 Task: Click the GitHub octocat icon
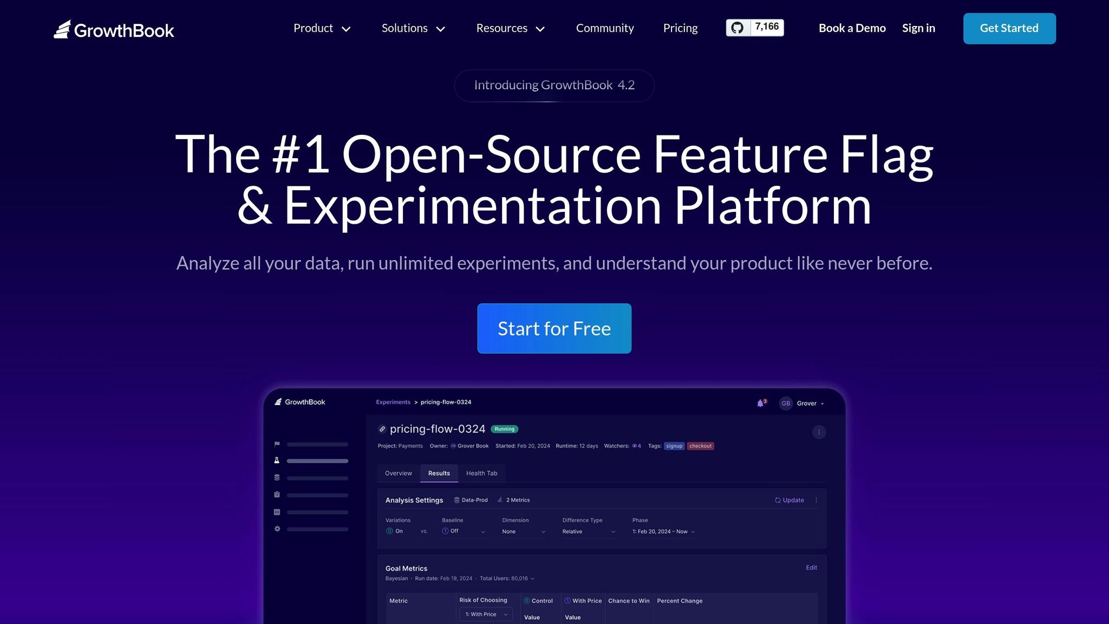pos(738,28)
